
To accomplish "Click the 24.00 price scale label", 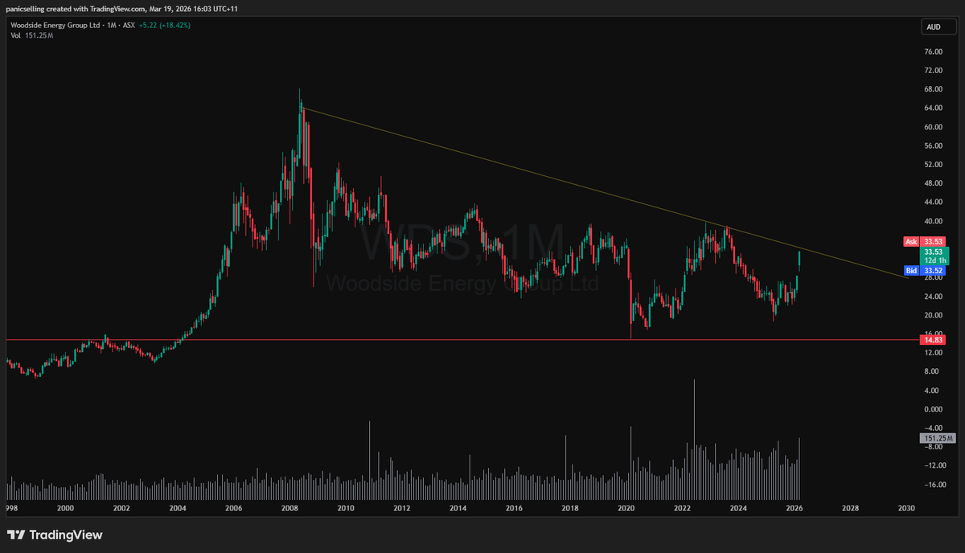I will click(x=933, y=296).
